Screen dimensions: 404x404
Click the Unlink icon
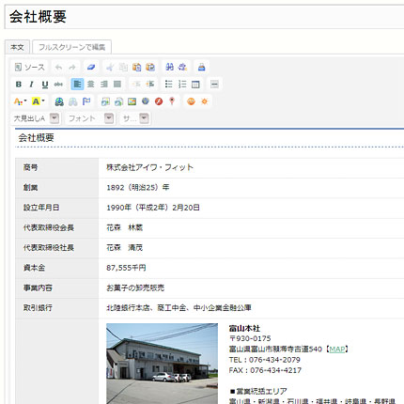[72, 101]
